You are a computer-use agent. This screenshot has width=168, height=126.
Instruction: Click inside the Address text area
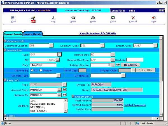pyautogui.click(x=47, y=106)
